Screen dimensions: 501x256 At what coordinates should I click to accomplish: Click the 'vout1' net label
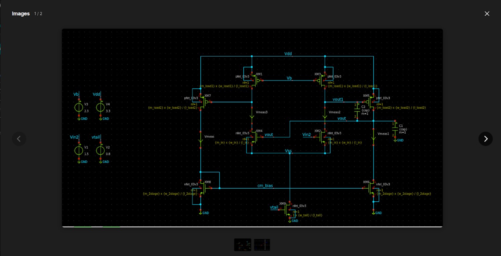point(338,99)
